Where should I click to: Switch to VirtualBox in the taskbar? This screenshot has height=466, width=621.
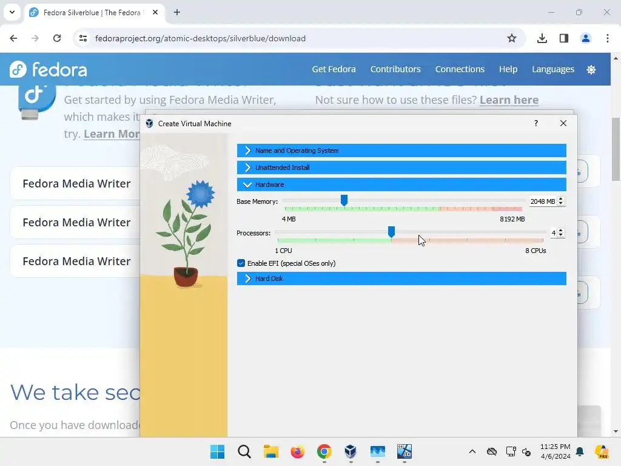pyautogui.click(x=351, y=451)
